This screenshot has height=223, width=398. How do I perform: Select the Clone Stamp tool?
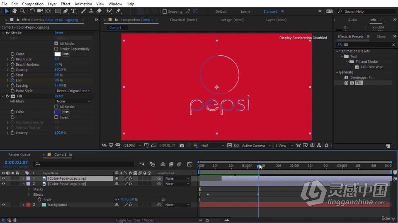(x=91, y=11)
